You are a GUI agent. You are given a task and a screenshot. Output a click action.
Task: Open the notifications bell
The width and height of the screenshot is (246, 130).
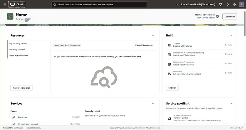pyautogui.click(x=227, y=5)
